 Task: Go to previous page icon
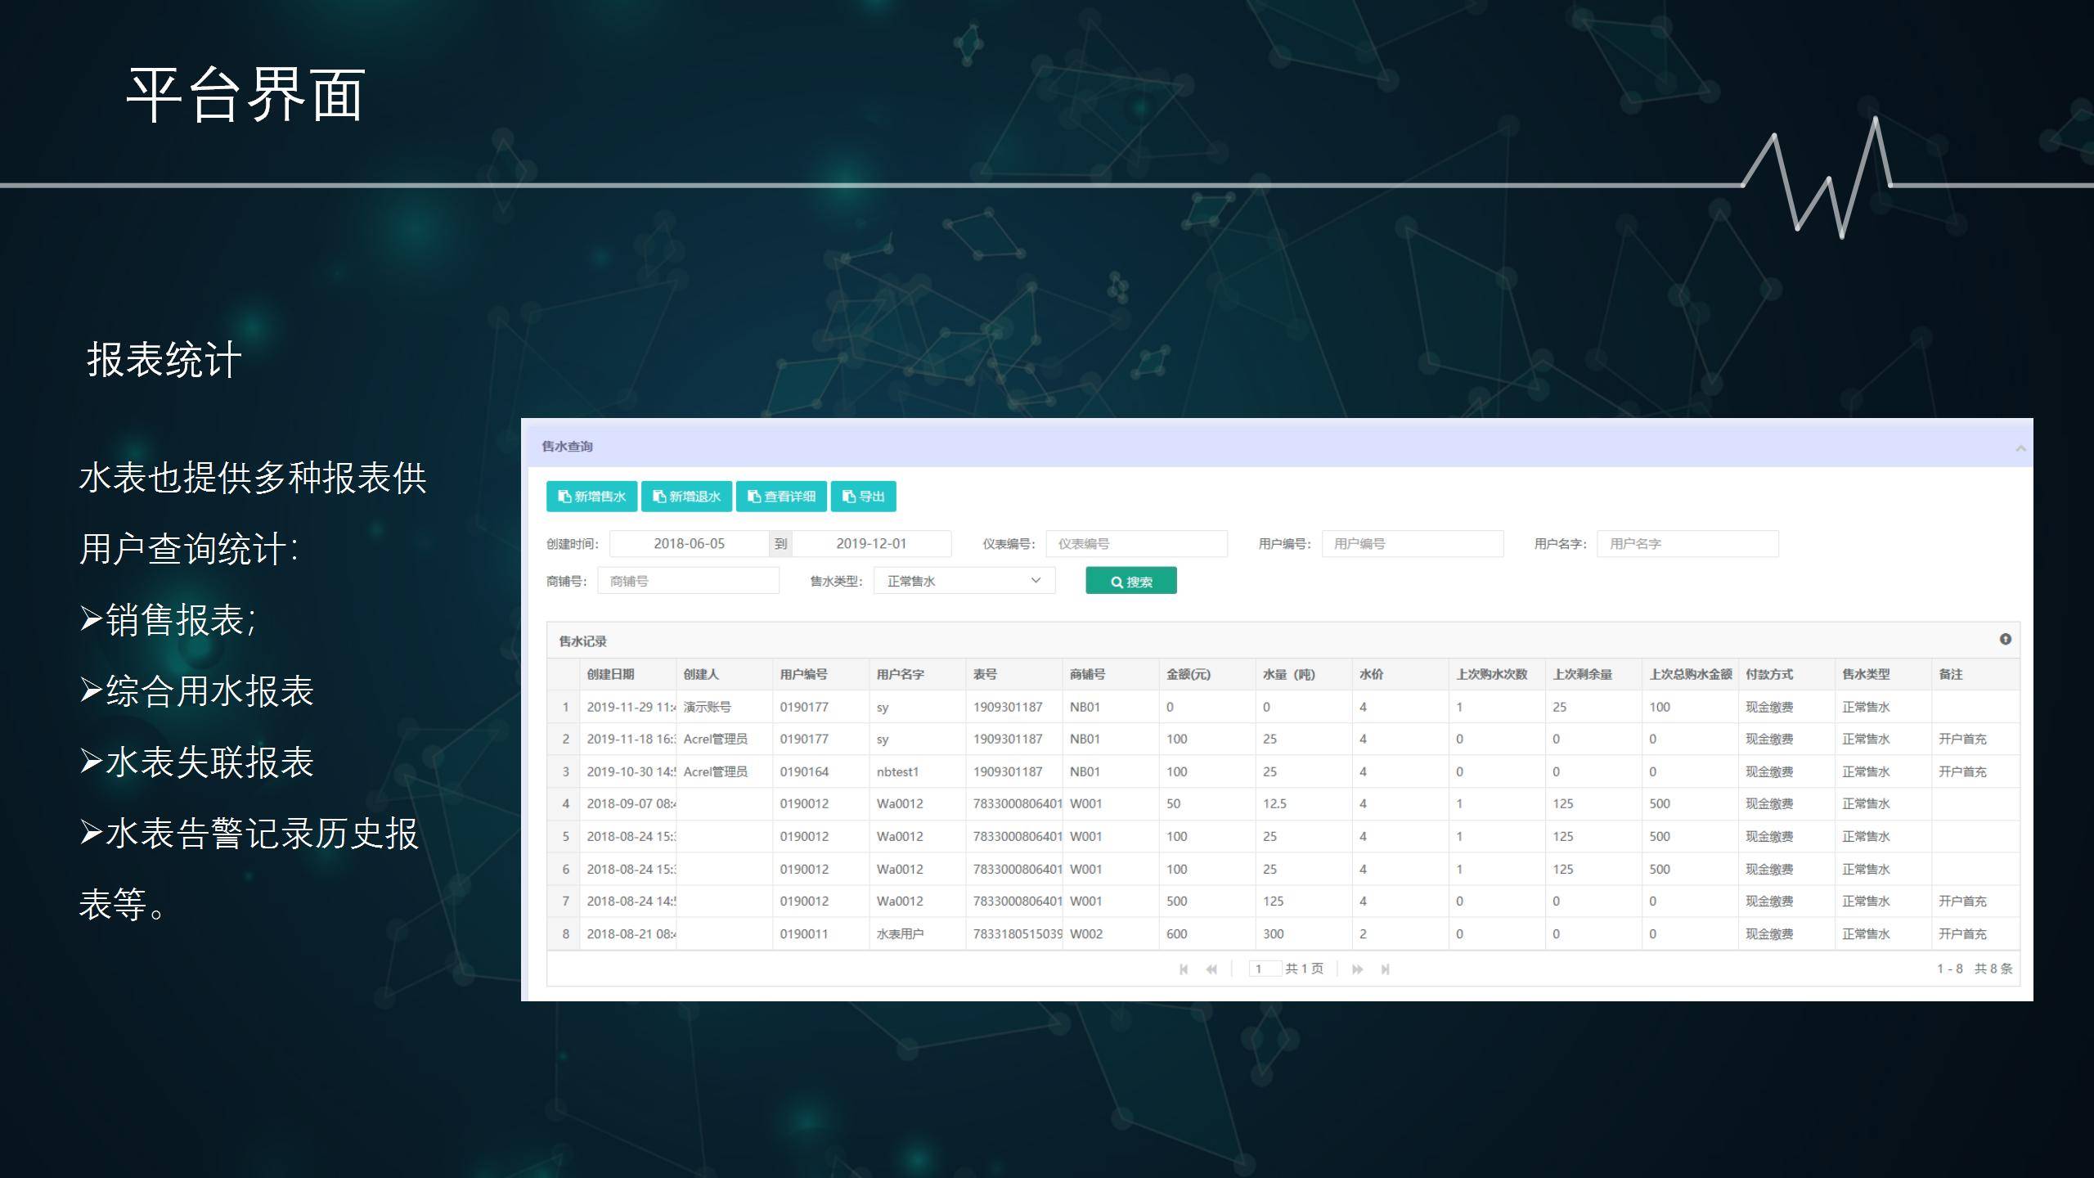pyautogui.click(x=1211, y=969)
